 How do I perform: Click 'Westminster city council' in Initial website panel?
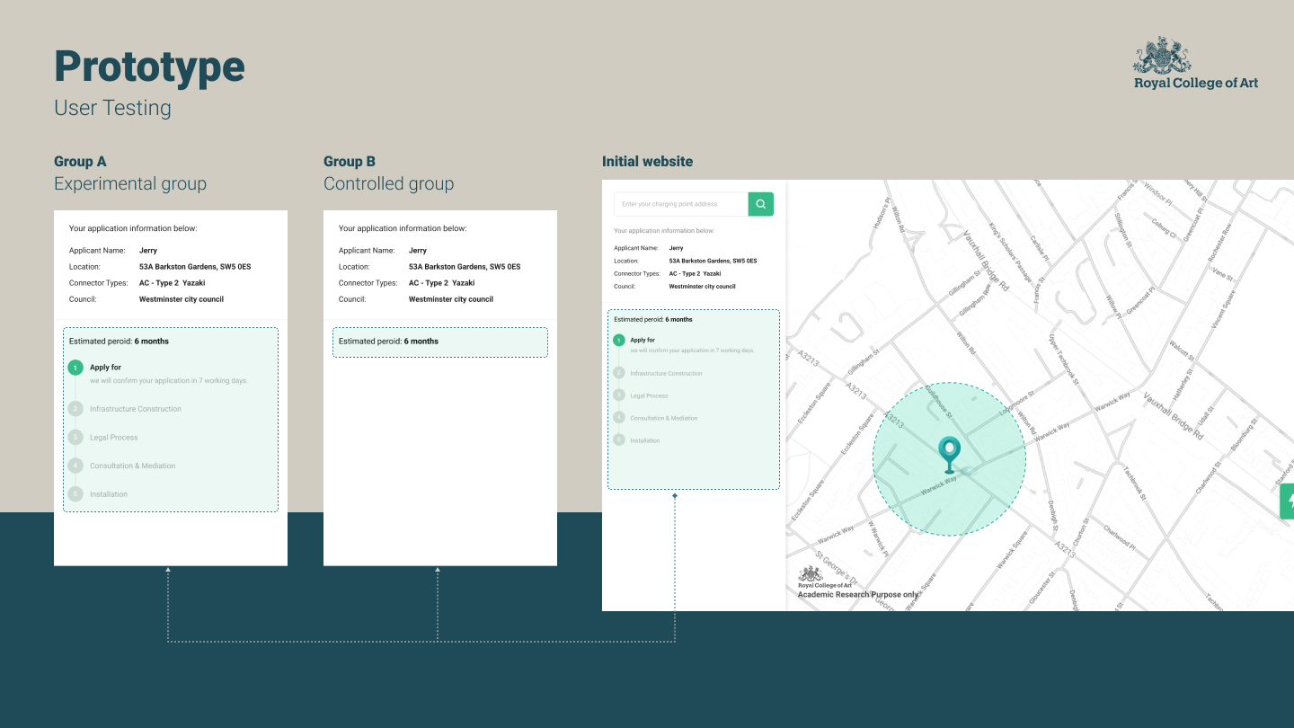[x=703, y=287]
